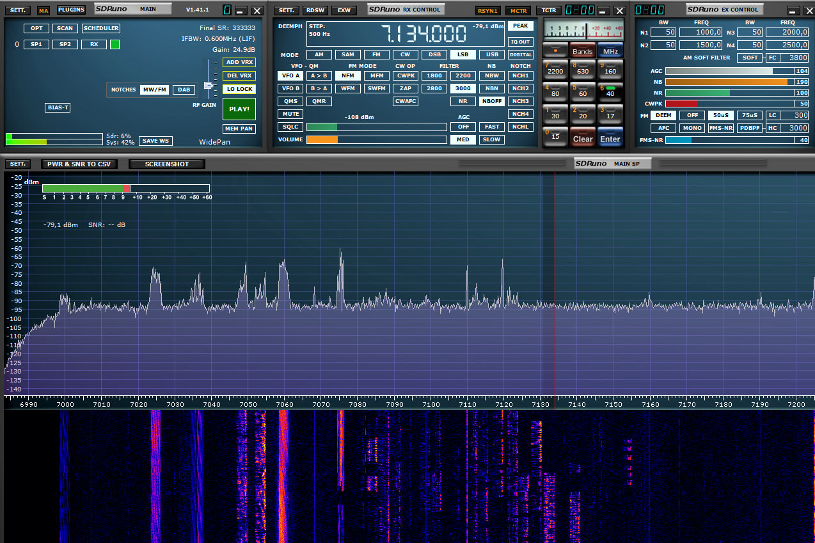This screenshot has height=543, width=815.
Task: Set AGC to FAST
Action: [x=491, y=127]
